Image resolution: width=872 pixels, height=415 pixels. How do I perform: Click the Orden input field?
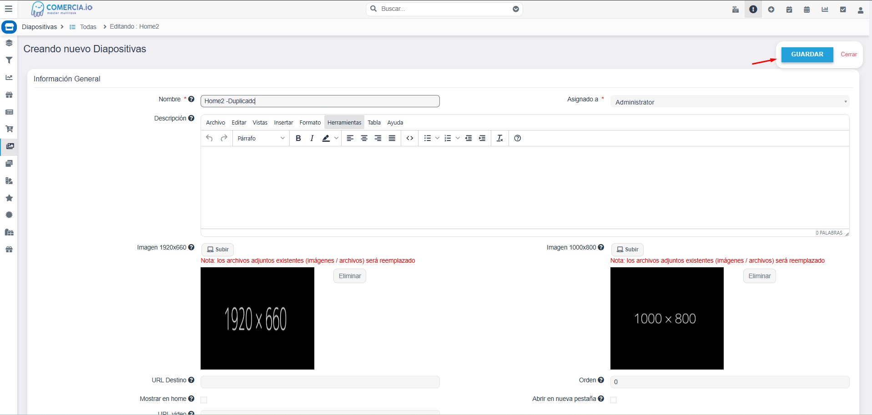pyautogui.click(x=730, y=382)
